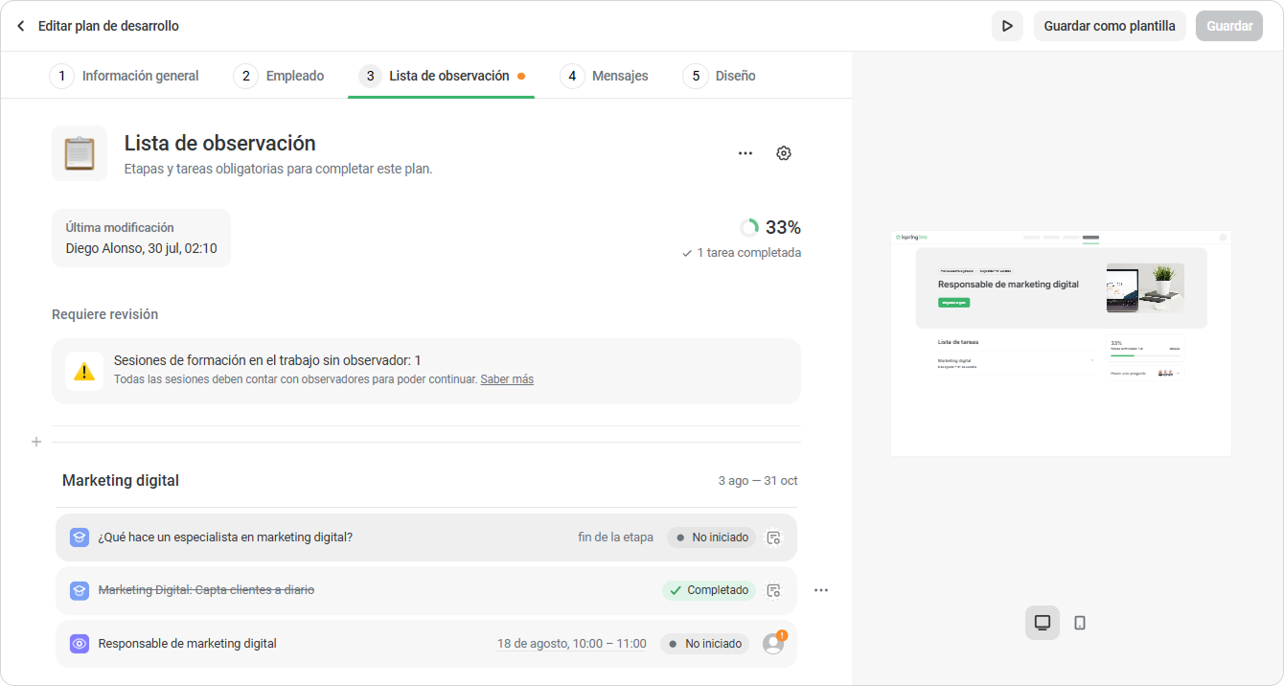Viewport: 1284px width, 686px height.
Task: Go to the Información general tab
Action: coord(125,76)
